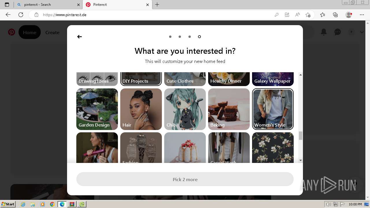
Task: Switch to the Pinterest tab
Action: pyautogui.click(x=117, y=5)
